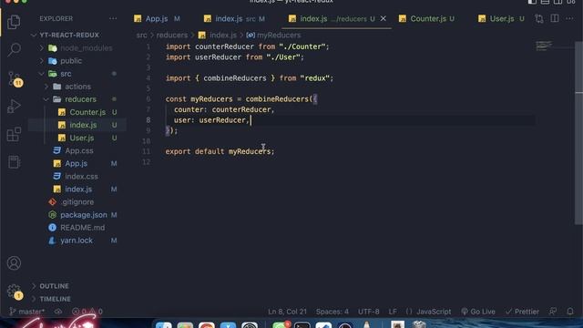Open src index.js in the file tree
Viewport: 583px width, 328px height.
[78, 189]
